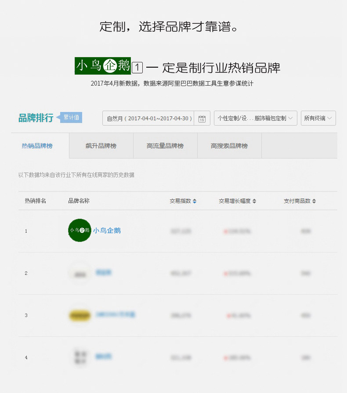The image size is (347, 393).
Task: Expand the 所有终端 dropdown
Action: (x=318, y=118)
